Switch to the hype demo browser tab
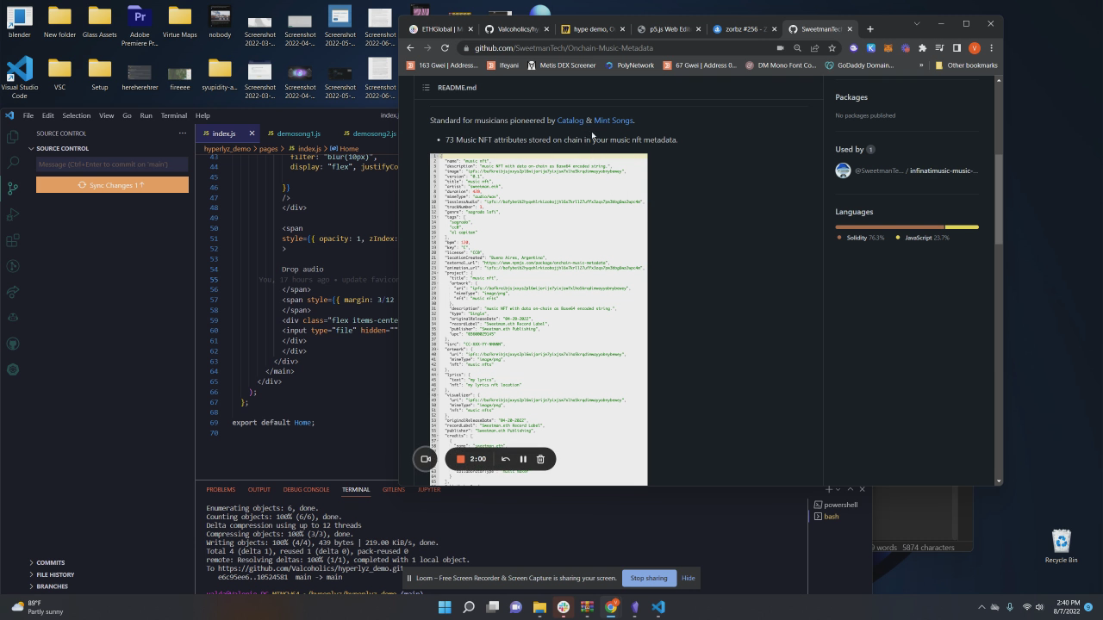The image size is (1103, 620). [593, 29]
